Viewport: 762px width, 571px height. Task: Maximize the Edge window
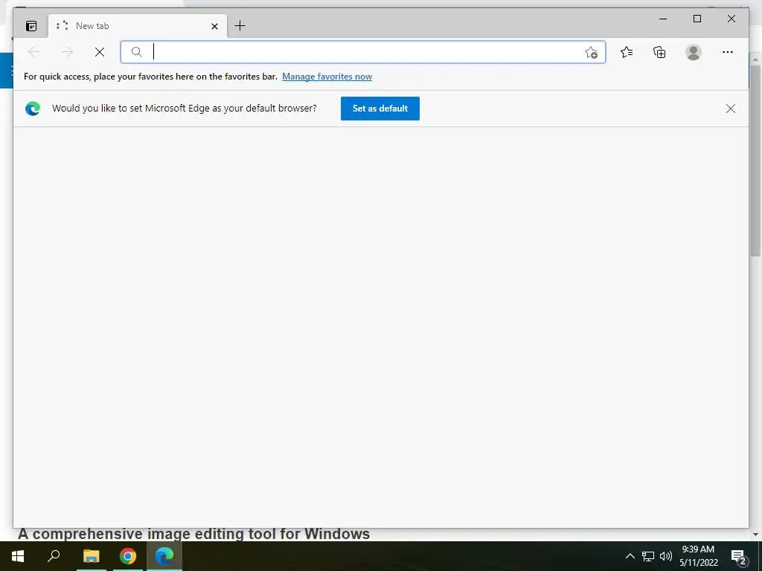coord(697,19)
